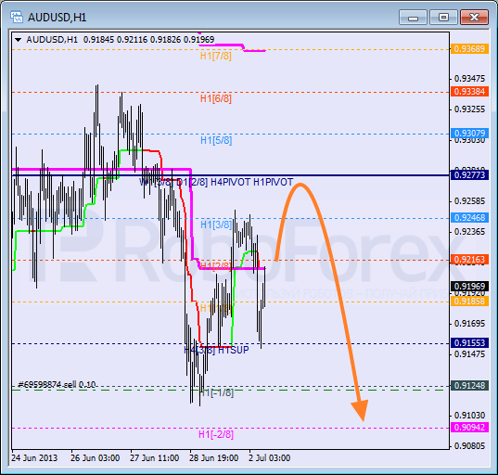Click the #69598874 sell 0.10 order line
Screen dimensions: 498x475
pyautogui.click(x=57, y=385)
